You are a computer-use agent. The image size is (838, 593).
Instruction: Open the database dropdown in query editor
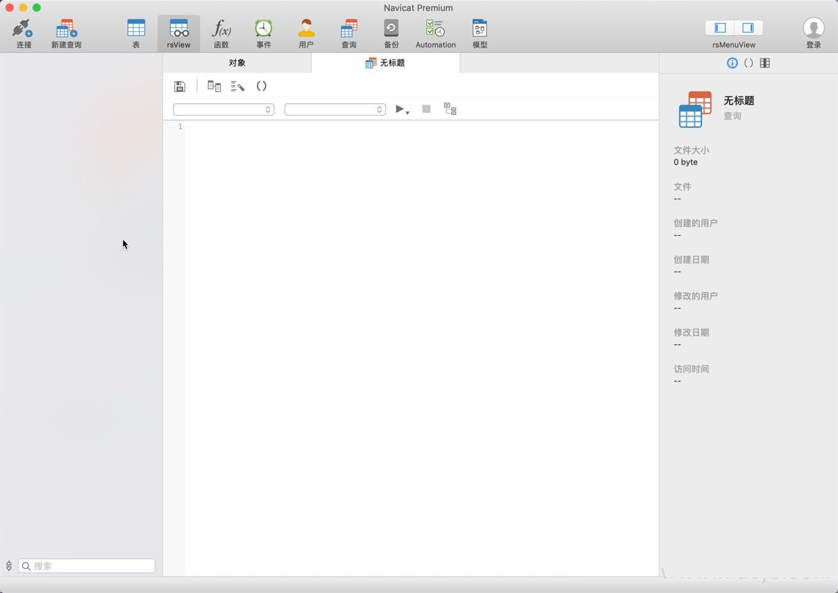[335, 109]
